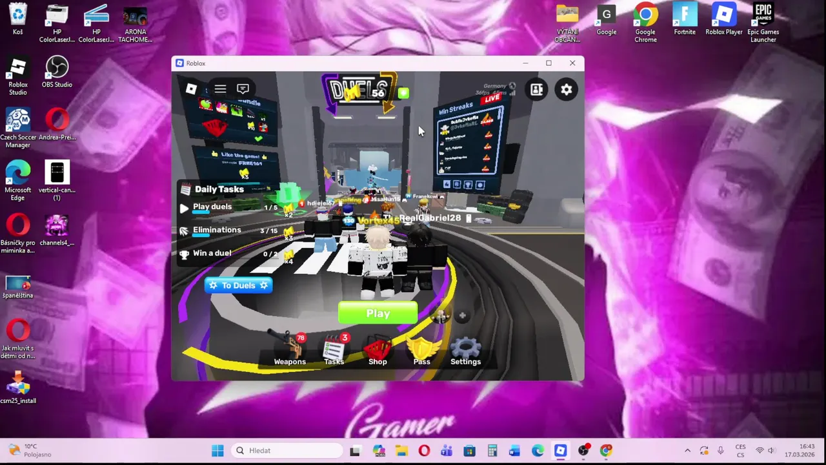Image resolution: width=826 pixels, height=465 pixels.
Task: Open the in-game Settings cog at bottom
Action: pos(465,351)
